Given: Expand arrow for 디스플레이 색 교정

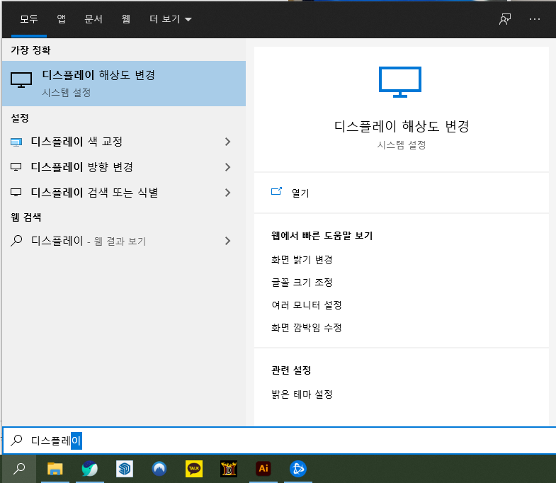Looking at the screenshot, I should 227,142.
